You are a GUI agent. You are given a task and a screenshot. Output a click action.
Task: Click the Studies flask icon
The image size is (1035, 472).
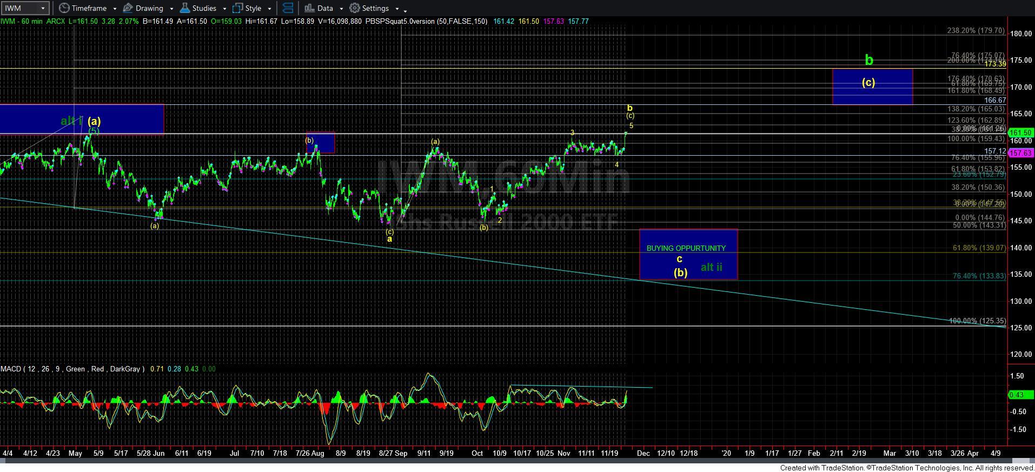[x=185, y=8]
